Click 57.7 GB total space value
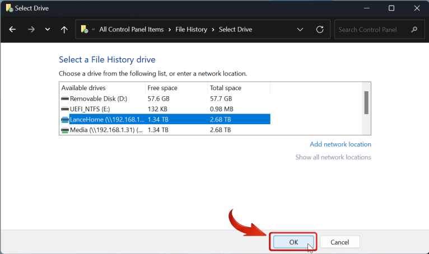The height and width of the screenshot is (254, 429). (x=221, y=98)
